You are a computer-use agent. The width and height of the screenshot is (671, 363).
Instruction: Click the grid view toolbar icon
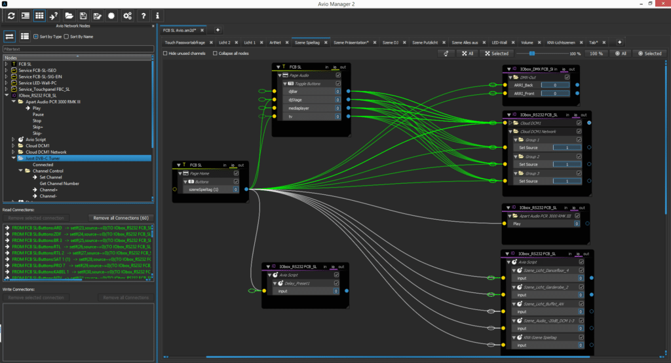point(40,15)
